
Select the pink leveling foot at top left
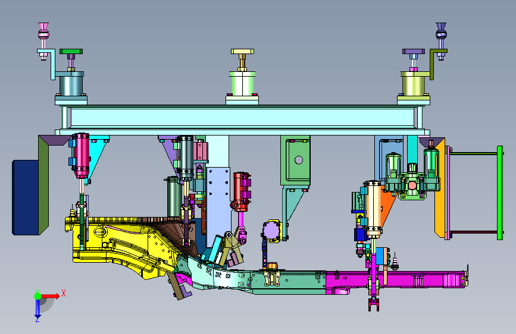pos(43,41)
